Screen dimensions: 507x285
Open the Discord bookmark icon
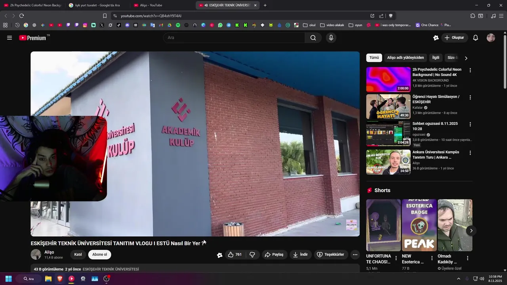tap(127, 25)
